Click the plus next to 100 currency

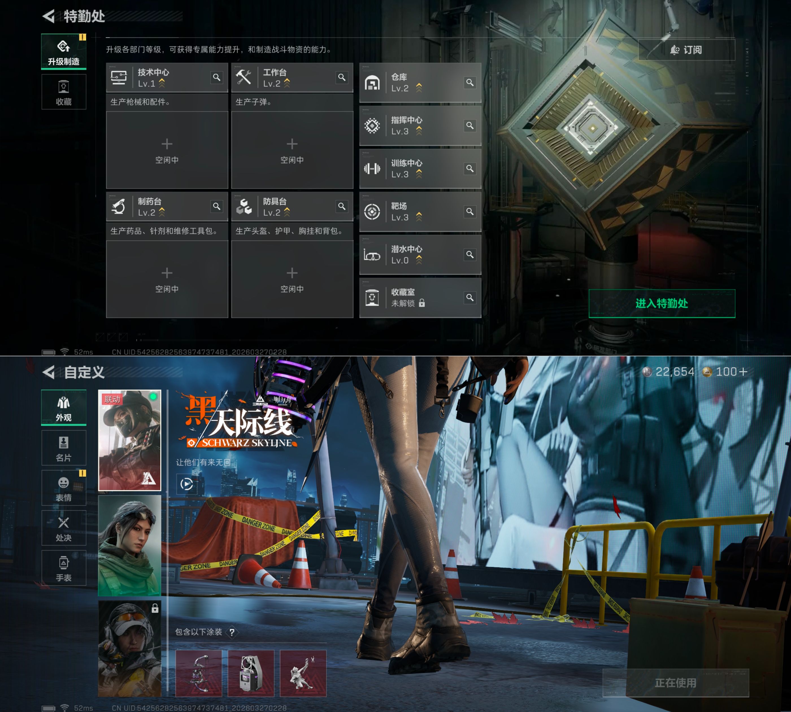click(x=743, y=372)
